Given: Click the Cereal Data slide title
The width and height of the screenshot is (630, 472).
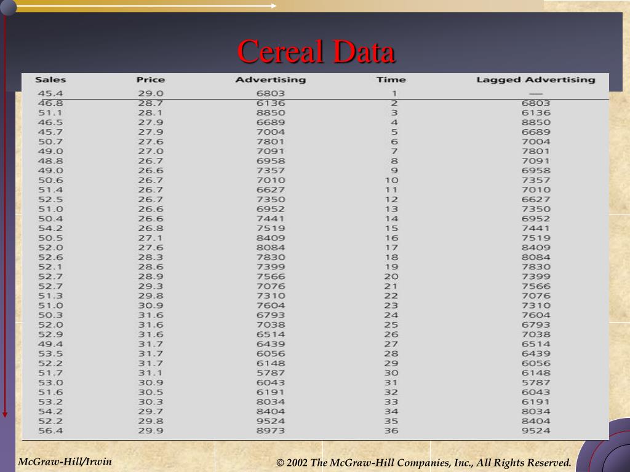Looking at the screenshot, I should point(316,51).
